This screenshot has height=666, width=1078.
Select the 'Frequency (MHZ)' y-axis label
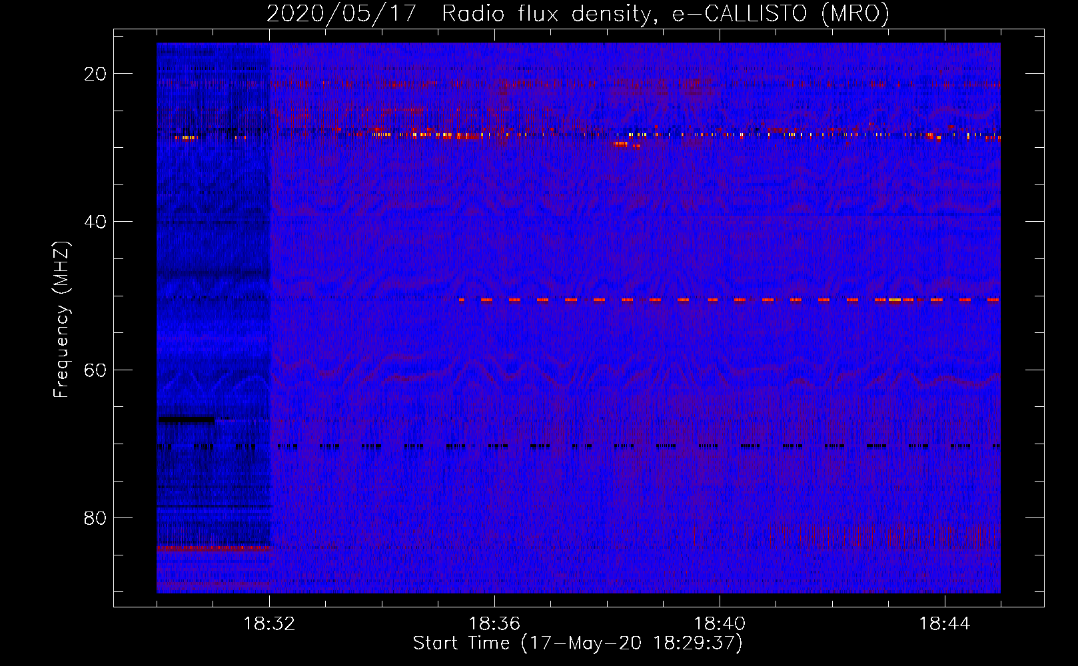point(62,319)
